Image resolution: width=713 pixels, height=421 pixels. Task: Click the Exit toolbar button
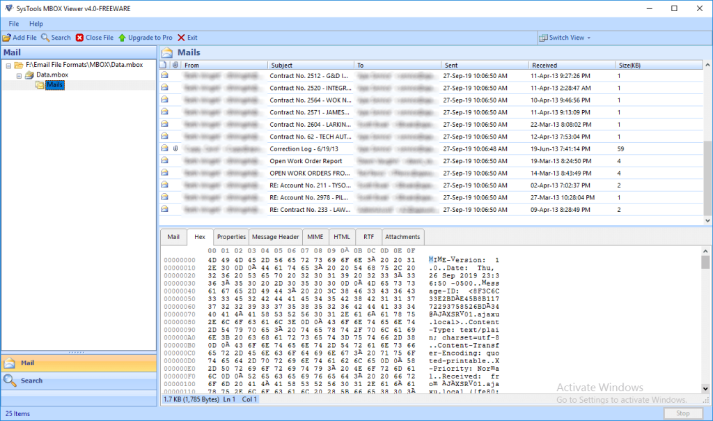[x=187, y=38]
